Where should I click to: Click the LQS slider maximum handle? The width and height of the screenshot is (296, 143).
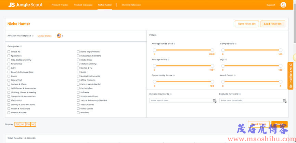point(281,66)
